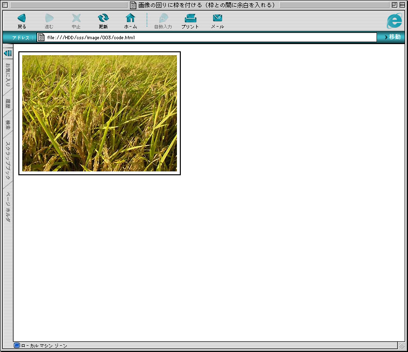
Task: Open the 検索 search side tab
Action: point(8,125)
